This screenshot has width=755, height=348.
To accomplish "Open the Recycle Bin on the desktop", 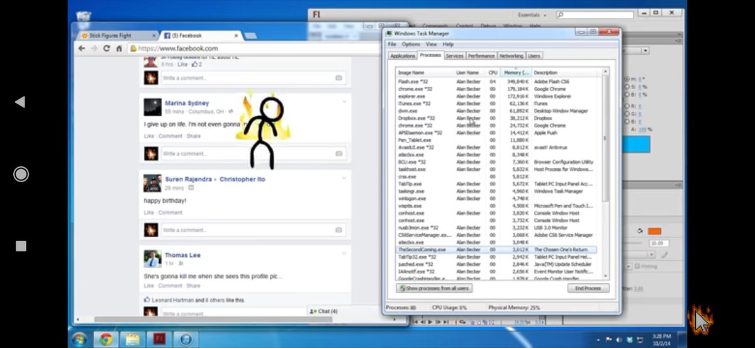I will (83, 16).
